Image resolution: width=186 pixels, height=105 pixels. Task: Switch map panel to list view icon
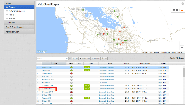pyautogui.click(x=174, y=10)
